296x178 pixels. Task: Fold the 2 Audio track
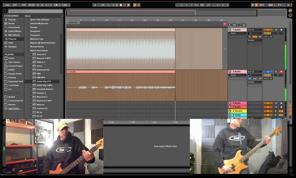coord(230,72)
